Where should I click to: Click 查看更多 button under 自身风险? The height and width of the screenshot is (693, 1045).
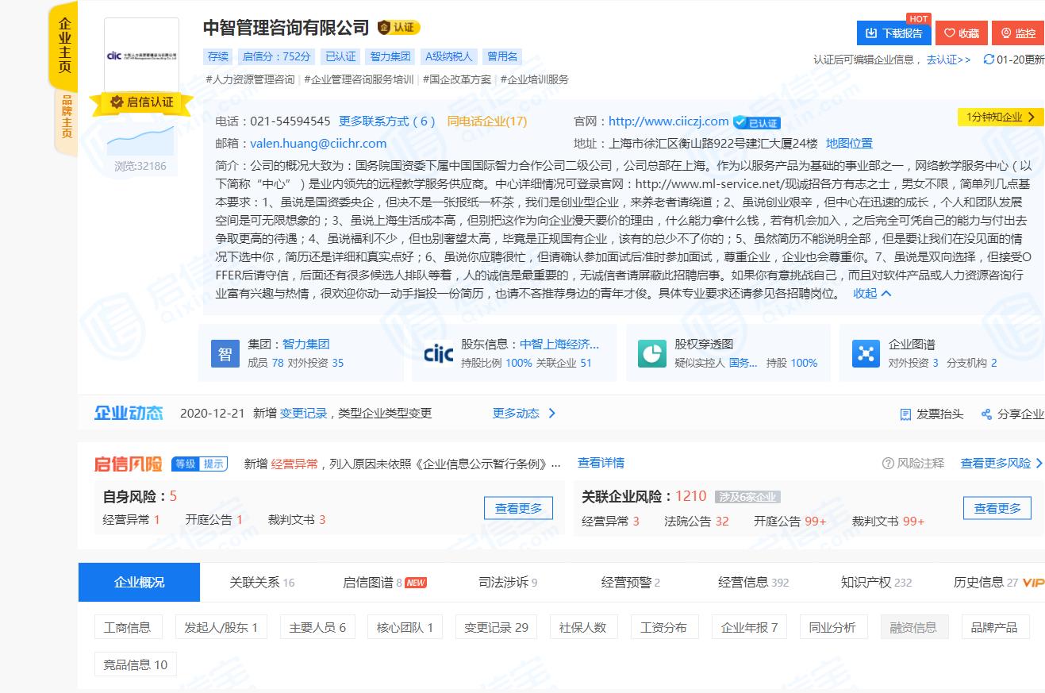(x=518, y=508)
